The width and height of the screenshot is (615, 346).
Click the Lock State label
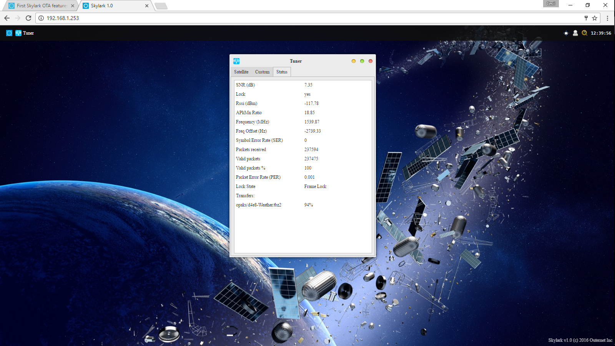[246, 186]
